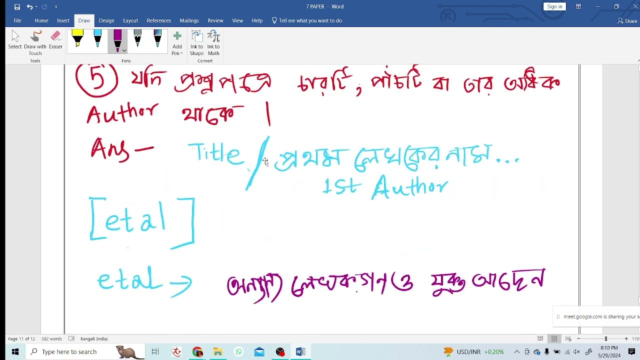Open WhatsApp from the taskbar
This screenshot has height=360, width=640.
click(x=238, y=351)
